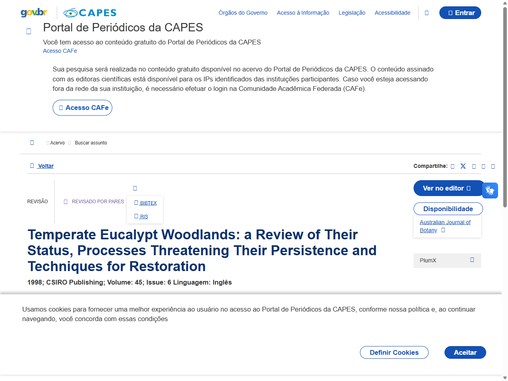Click the first share icon next to Compartilhe
508x381 pixels.
(x=452, y=166)
